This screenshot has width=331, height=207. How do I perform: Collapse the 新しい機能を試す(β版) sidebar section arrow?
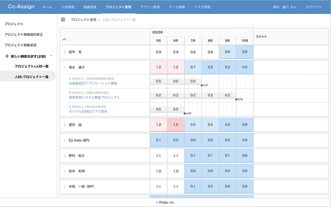click(51, 56)
